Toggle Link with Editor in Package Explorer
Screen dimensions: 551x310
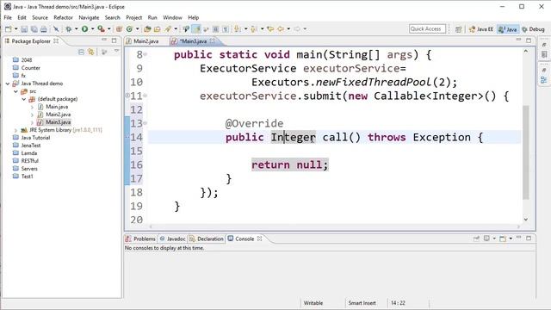[91, 52]
